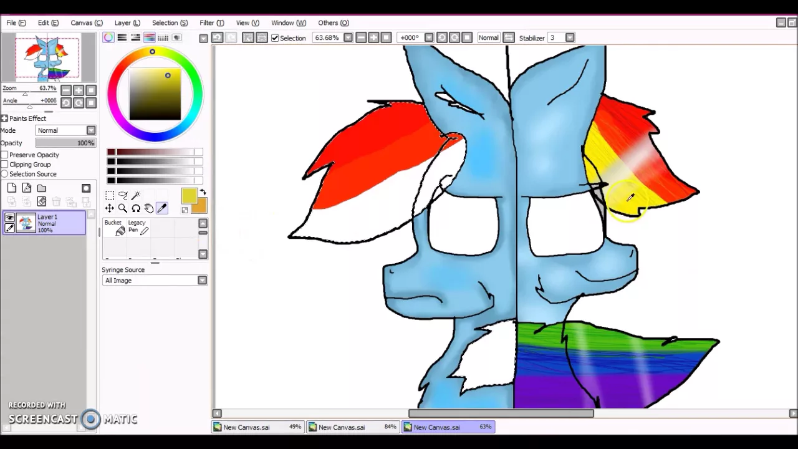The image size is (798, 449).
Task: Open the Stabilizer value dropdown
Action: [x=570, y=38]
